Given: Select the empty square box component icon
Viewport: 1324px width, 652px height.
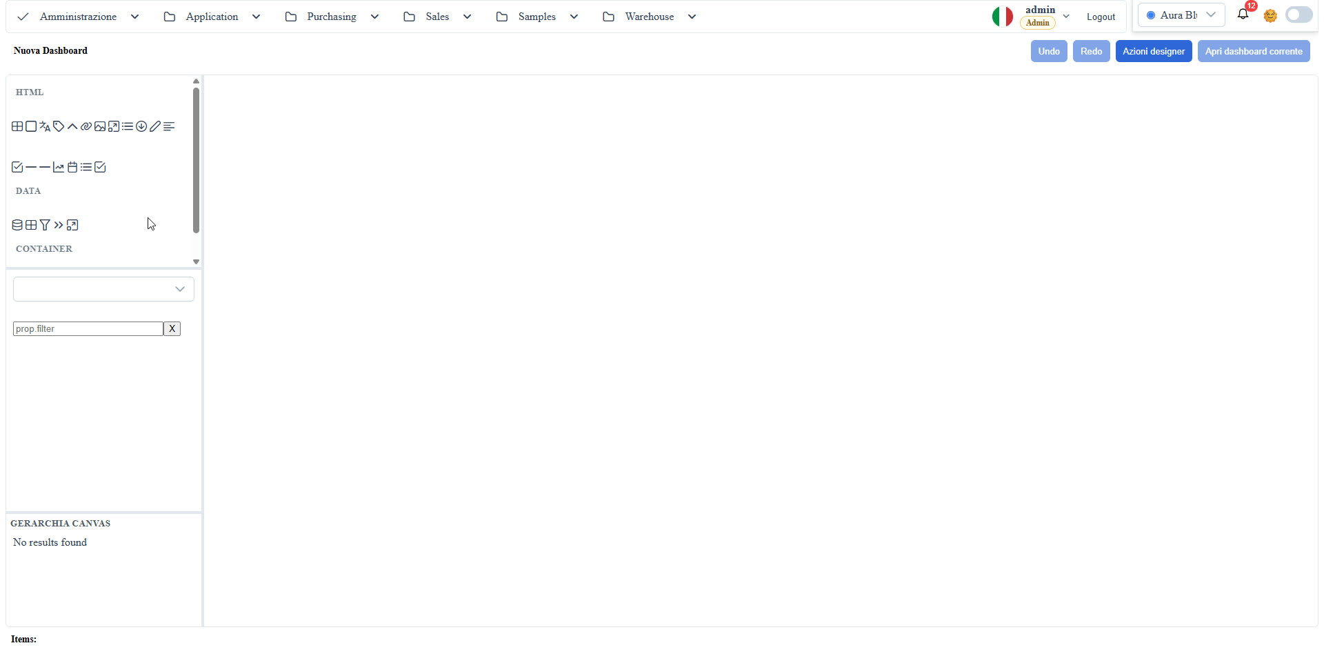Looking at the screenshot, I should [x=31, y=126].
